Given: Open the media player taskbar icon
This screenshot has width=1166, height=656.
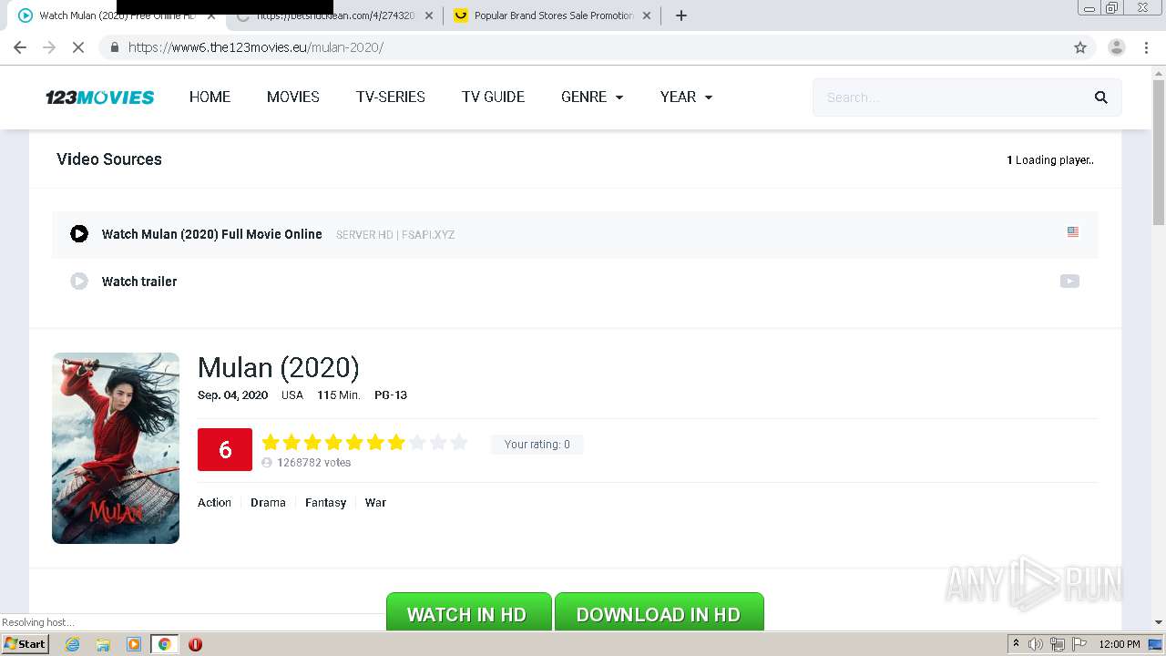Looking at the screenshot, I should (x=134, y=644).
